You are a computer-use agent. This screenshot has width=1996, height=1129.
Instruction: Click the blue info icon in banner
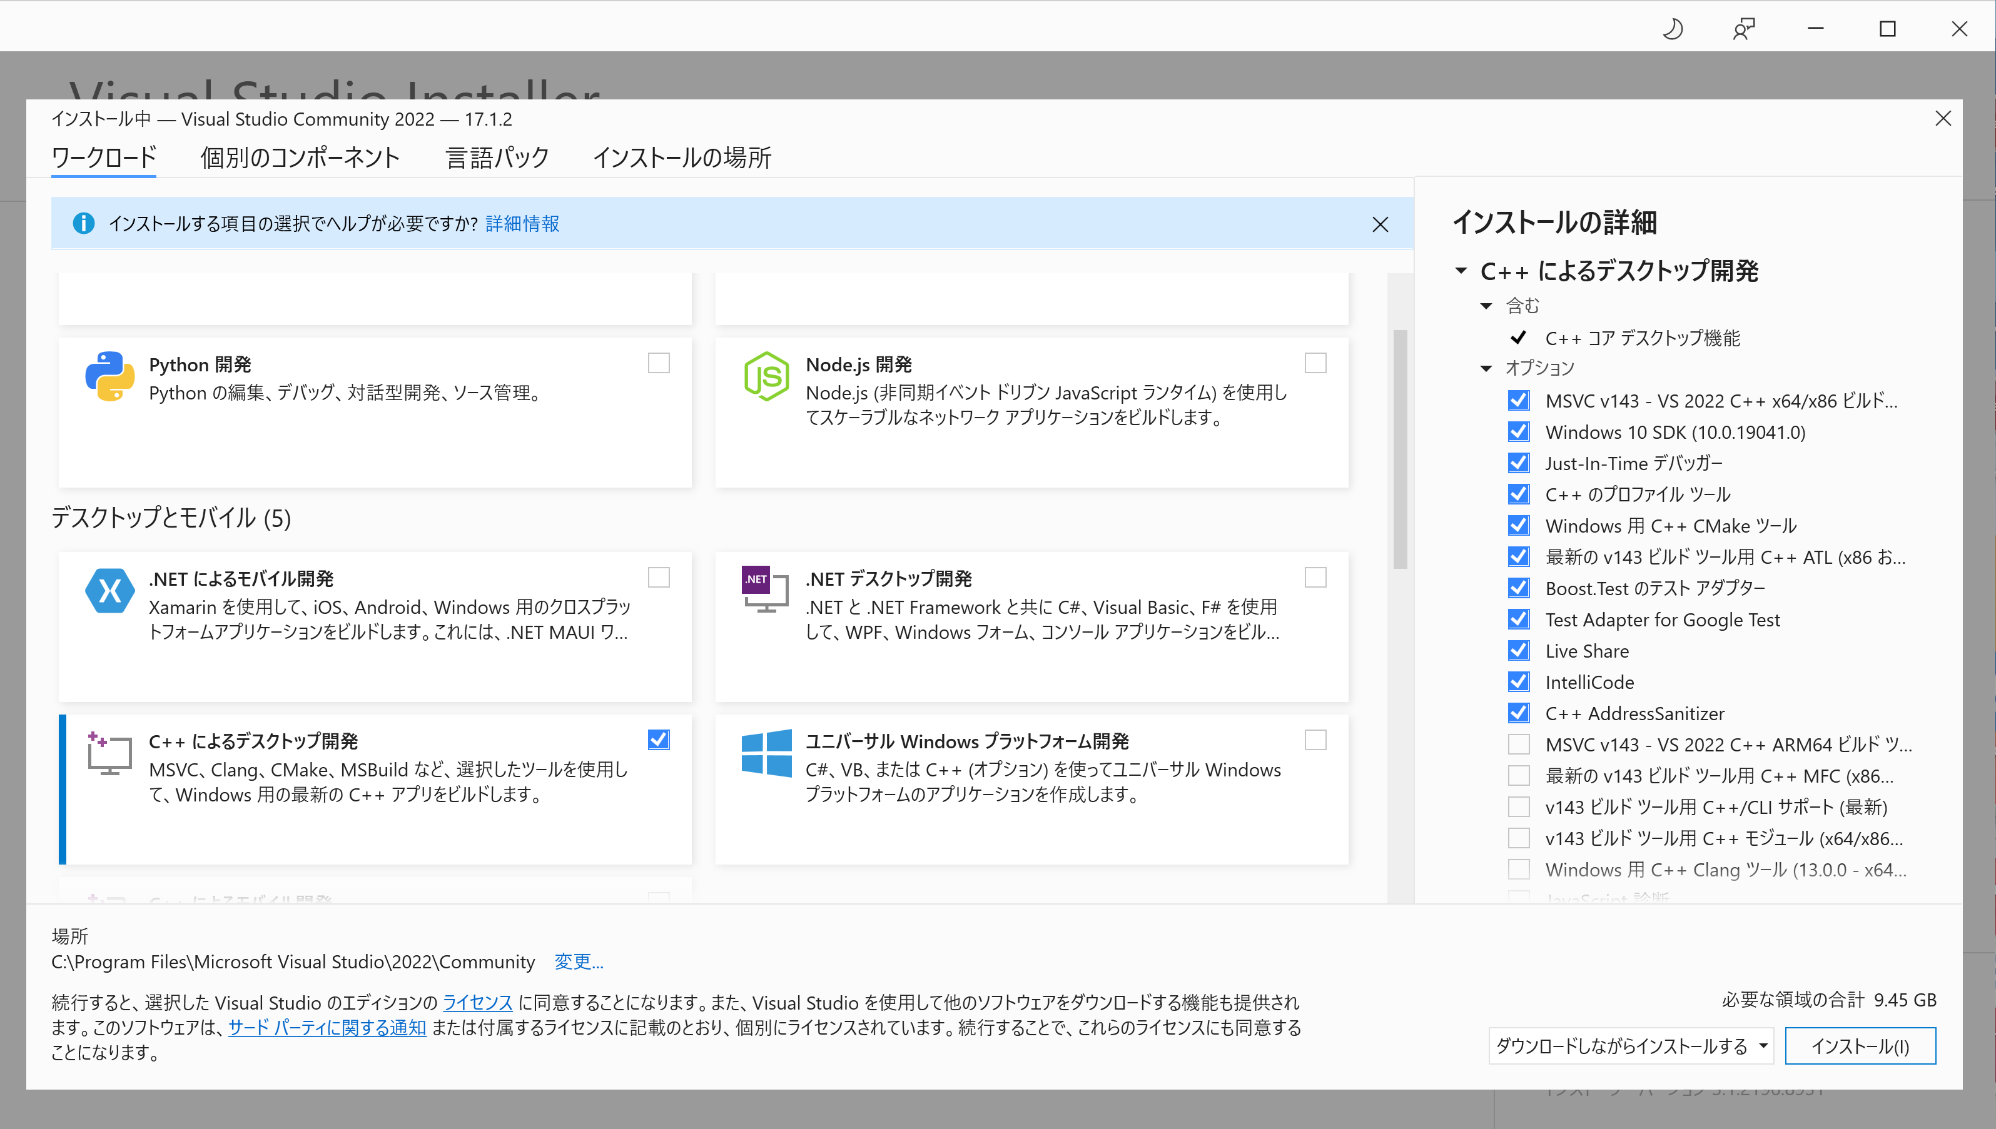point(84,223)
